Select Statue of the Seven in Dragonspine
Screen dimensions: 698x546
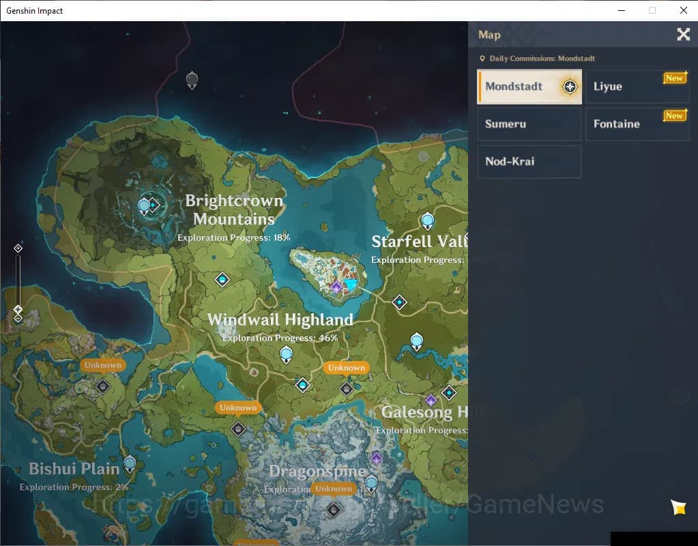(371, 484)
